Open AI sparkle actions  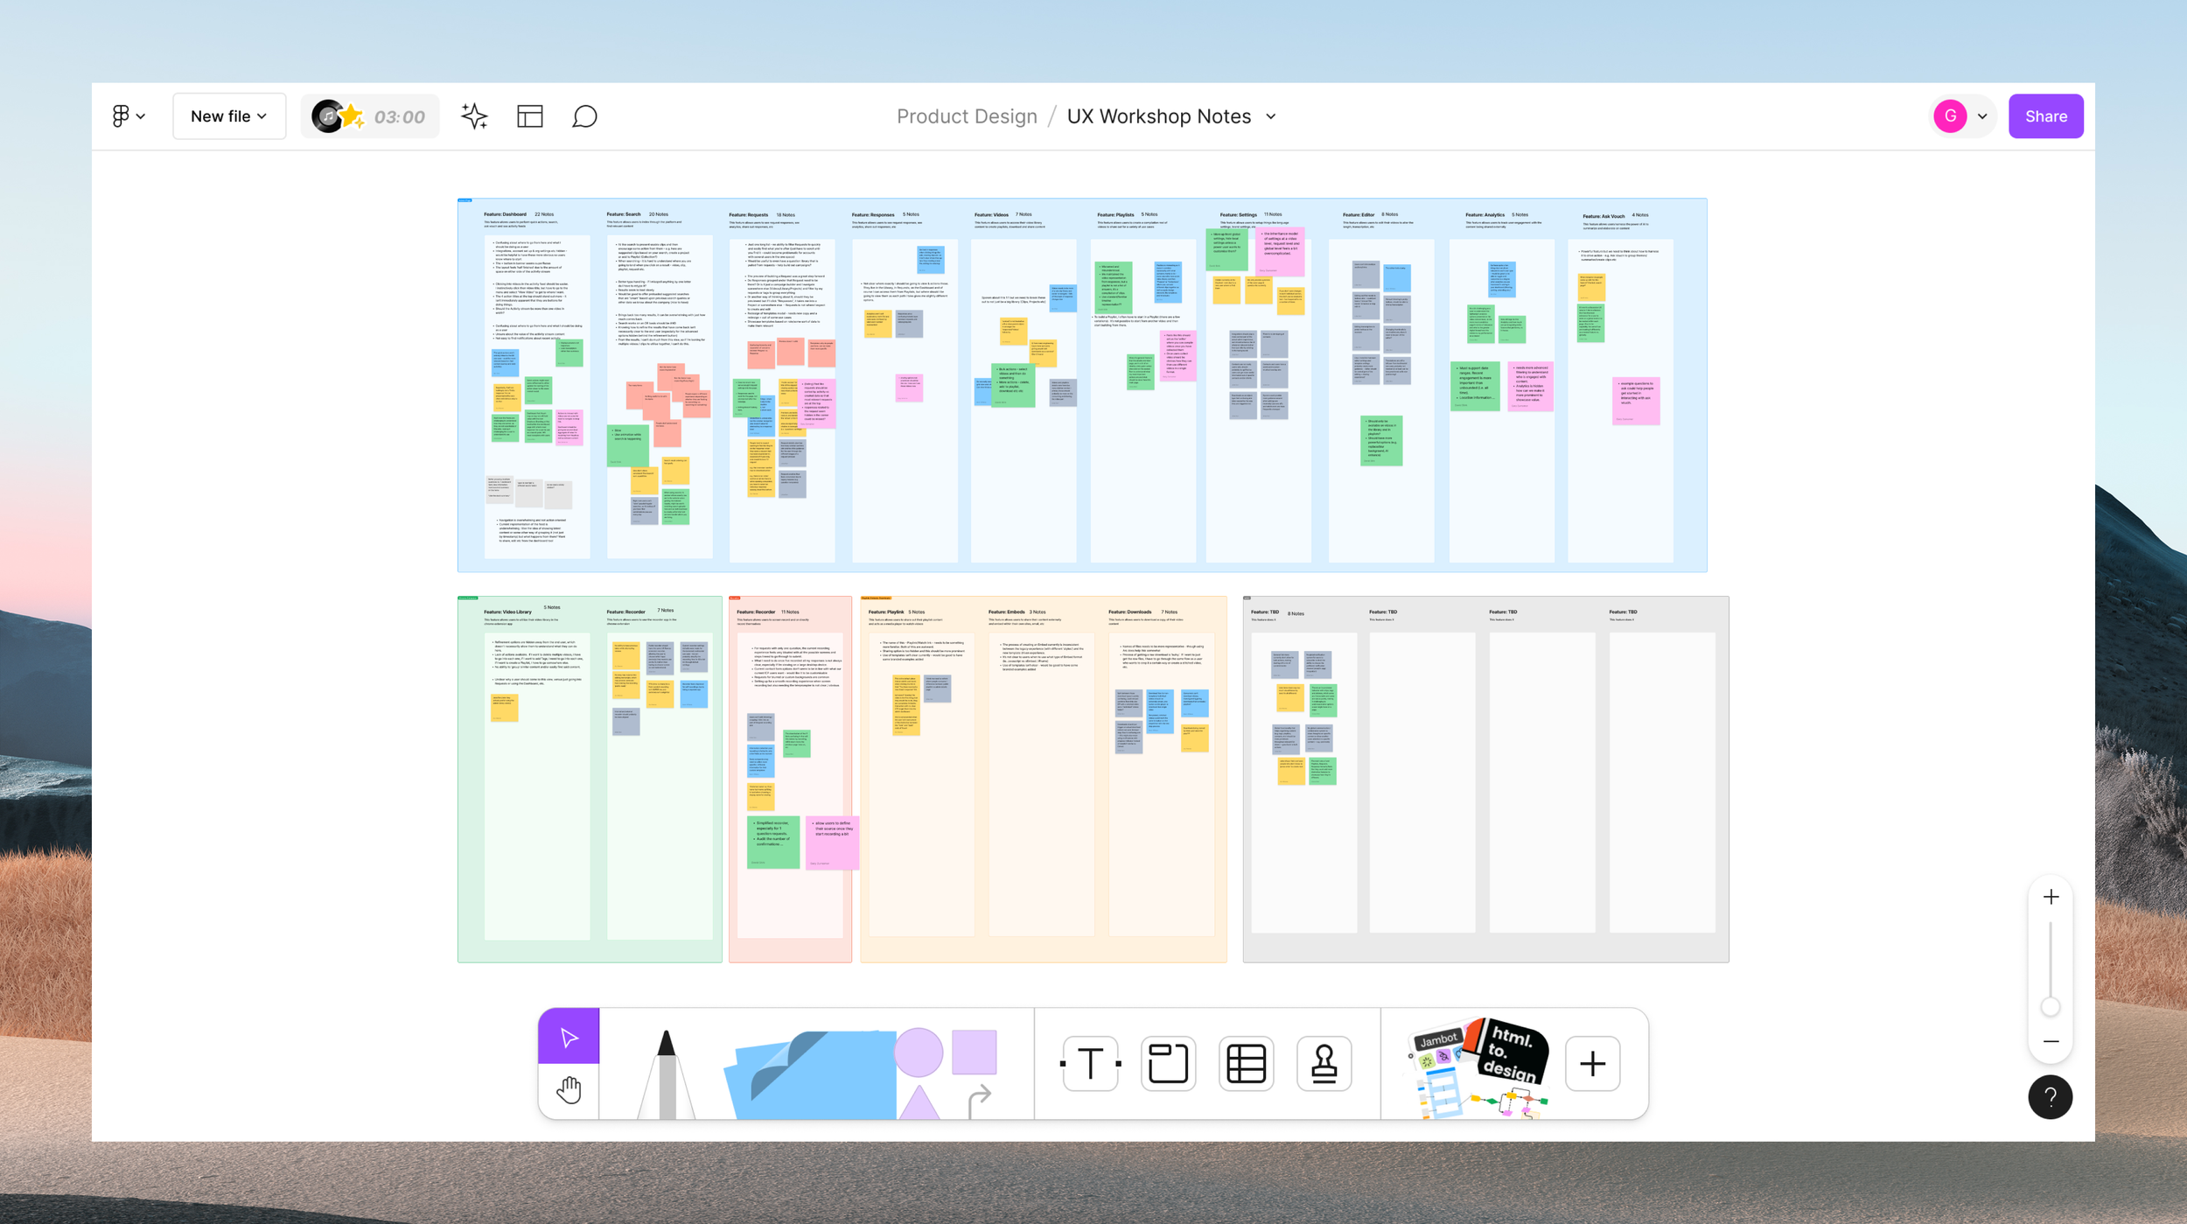tap(474, 116)
